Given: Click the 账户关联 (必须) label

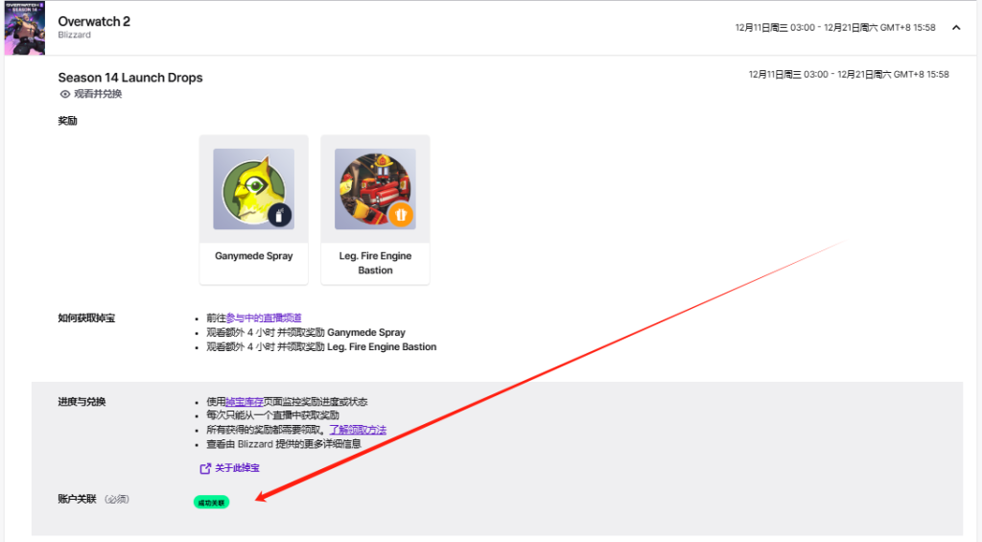Looking at the screenshot, I should [93, 499].
